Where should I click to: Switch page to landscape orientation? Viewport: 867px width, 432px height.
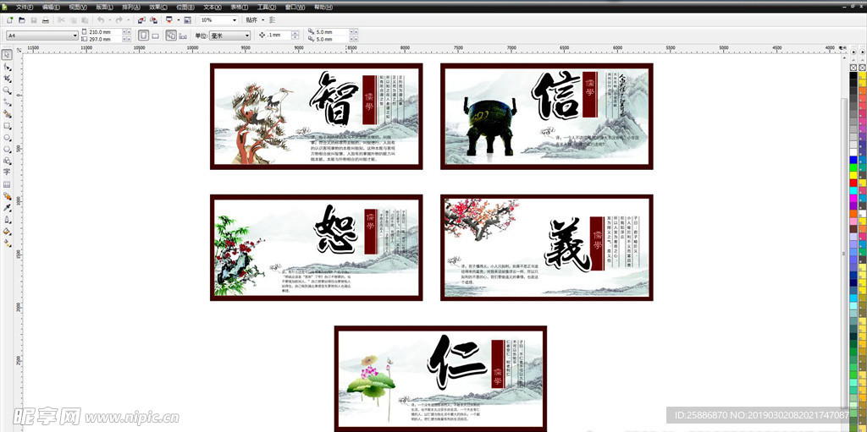tap(155, 36)
